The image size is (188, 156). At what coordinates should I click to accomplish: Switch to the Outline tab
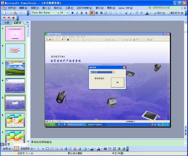pyautogui.click(x=6, y=23)
